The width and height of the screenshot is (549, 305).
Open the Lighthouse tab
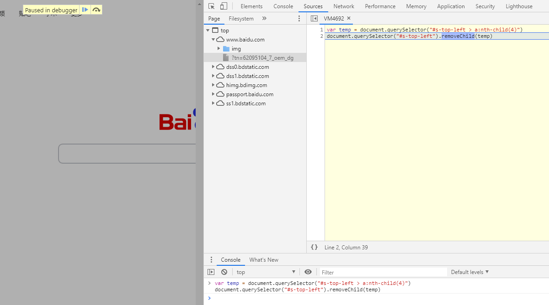[519, 6]
